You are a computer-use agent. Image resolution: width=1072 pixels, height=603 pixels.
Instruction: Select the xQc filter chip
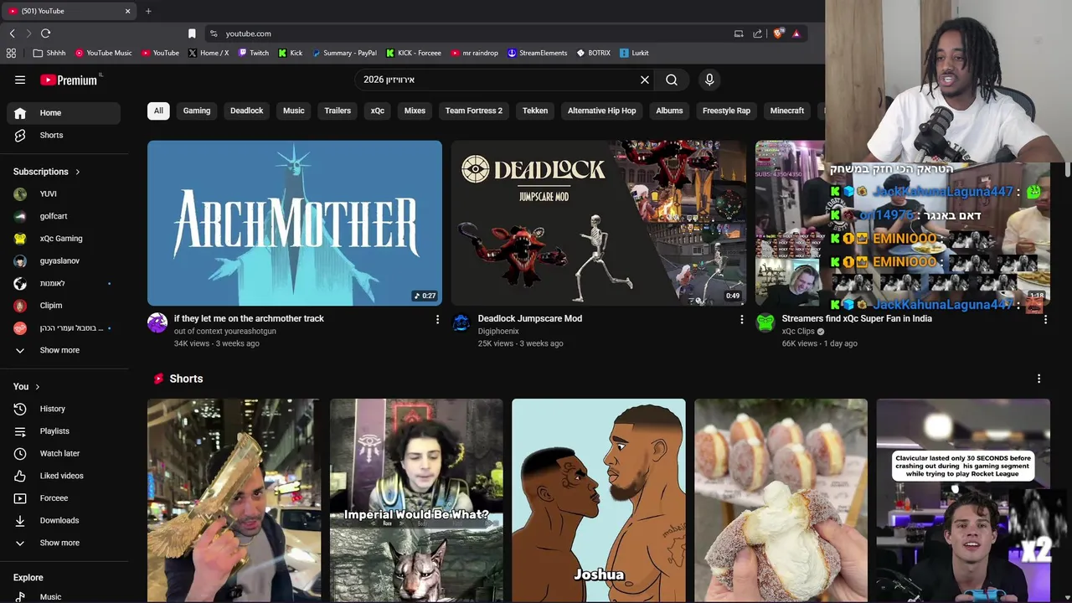378,111
